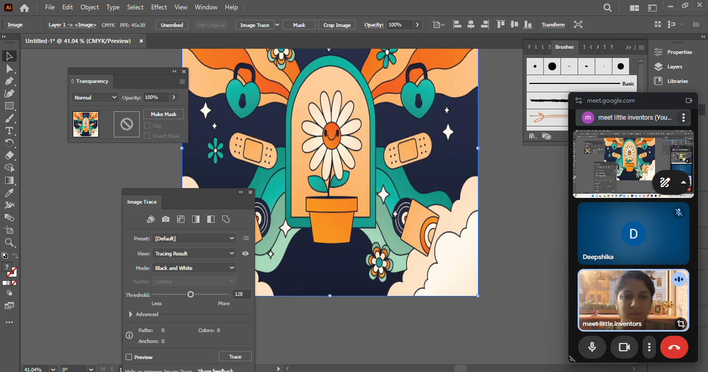The image size is (708, 372).
Task: Click the search icon in the top bar
Action: tap(607, 8)
